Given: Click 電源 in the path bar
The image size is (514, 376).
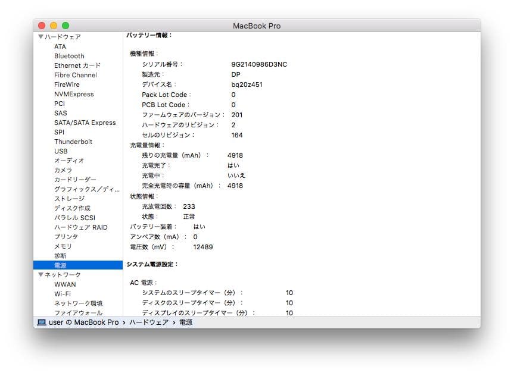Looking at the screenshot, I should (x=186, y=322).
